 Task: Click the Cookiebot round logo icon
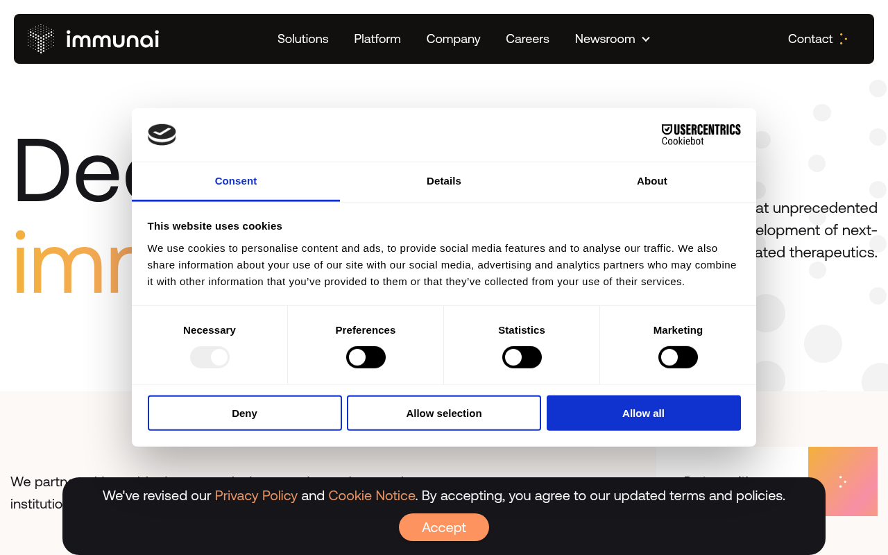[162, 135]
